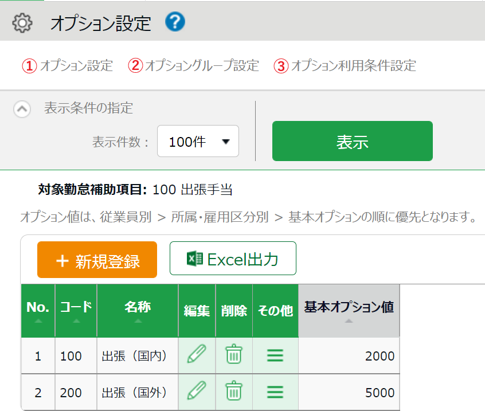
Task: Switch to the ②オプショングループ設定 tab
Action: [194, 66]
